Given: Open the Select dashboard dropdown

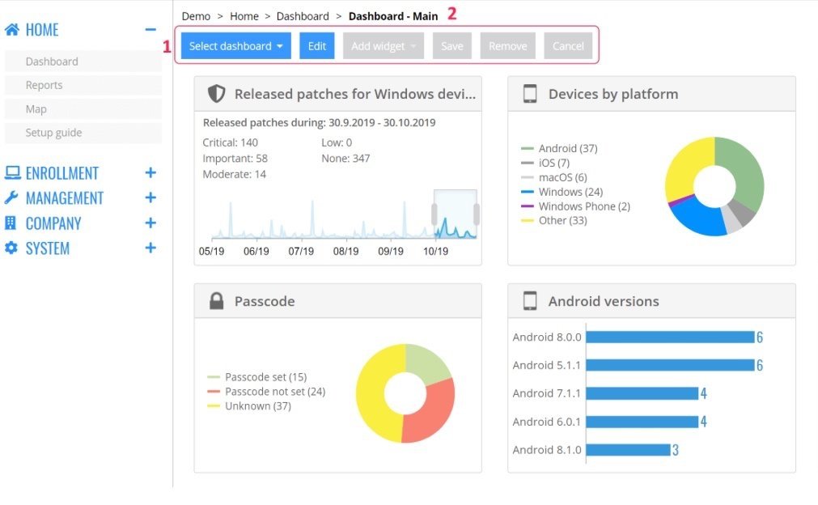Looking at the screenshot, I should point(235,46).
